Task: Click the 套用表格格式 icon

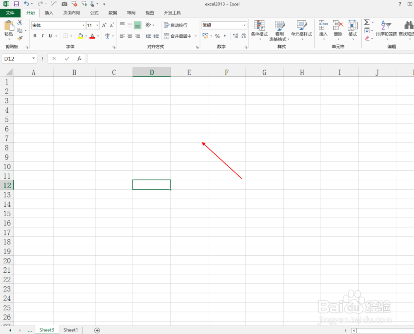Action: tap(280, 31)
